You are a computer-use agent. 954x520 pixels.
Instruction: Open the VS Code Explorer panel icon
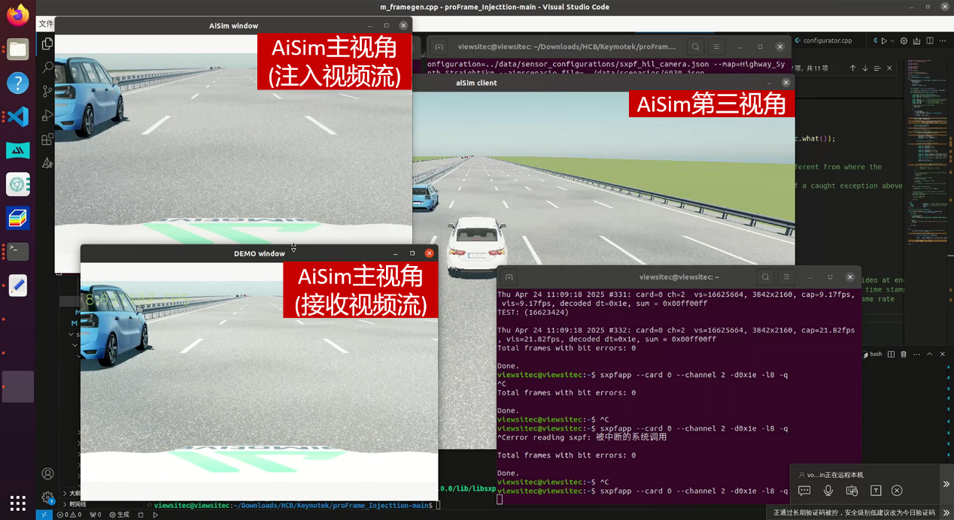(47, 44)
